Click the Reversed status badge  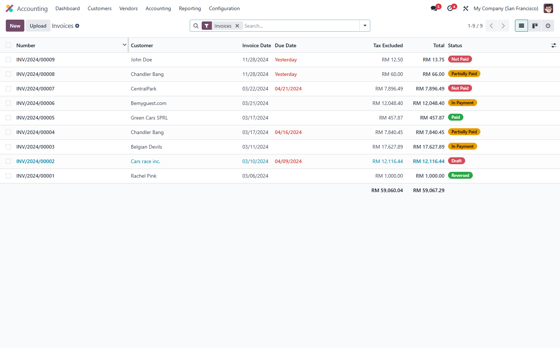460,175
